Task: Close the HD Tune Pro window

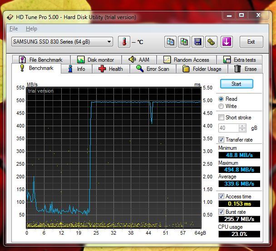Action: coord(258,15)
